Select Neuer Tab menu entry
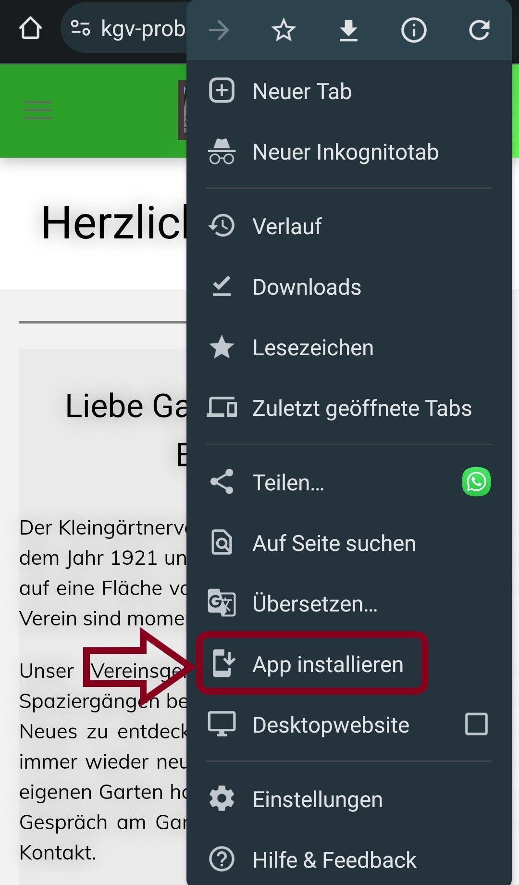The width and height of the screenshot is (519, 885). coord(349,91)
